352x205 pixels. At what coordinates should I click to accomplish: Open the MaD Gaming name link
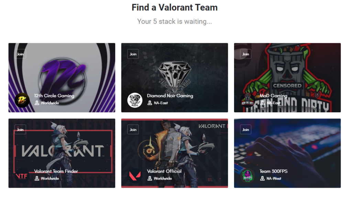point(273,96)
